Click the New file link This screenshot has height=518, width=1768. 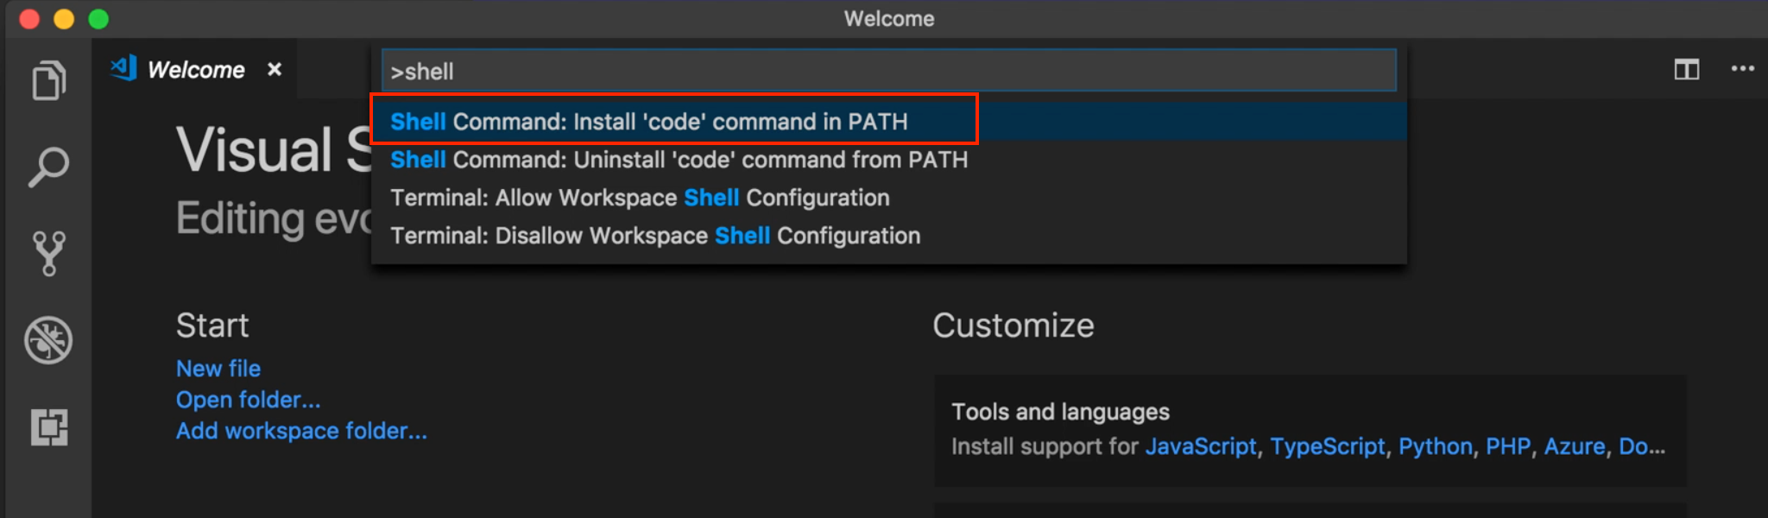218,369
